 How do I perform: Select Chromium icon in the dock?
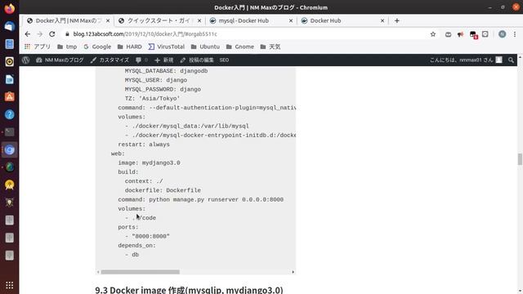[x=9, y=149]
